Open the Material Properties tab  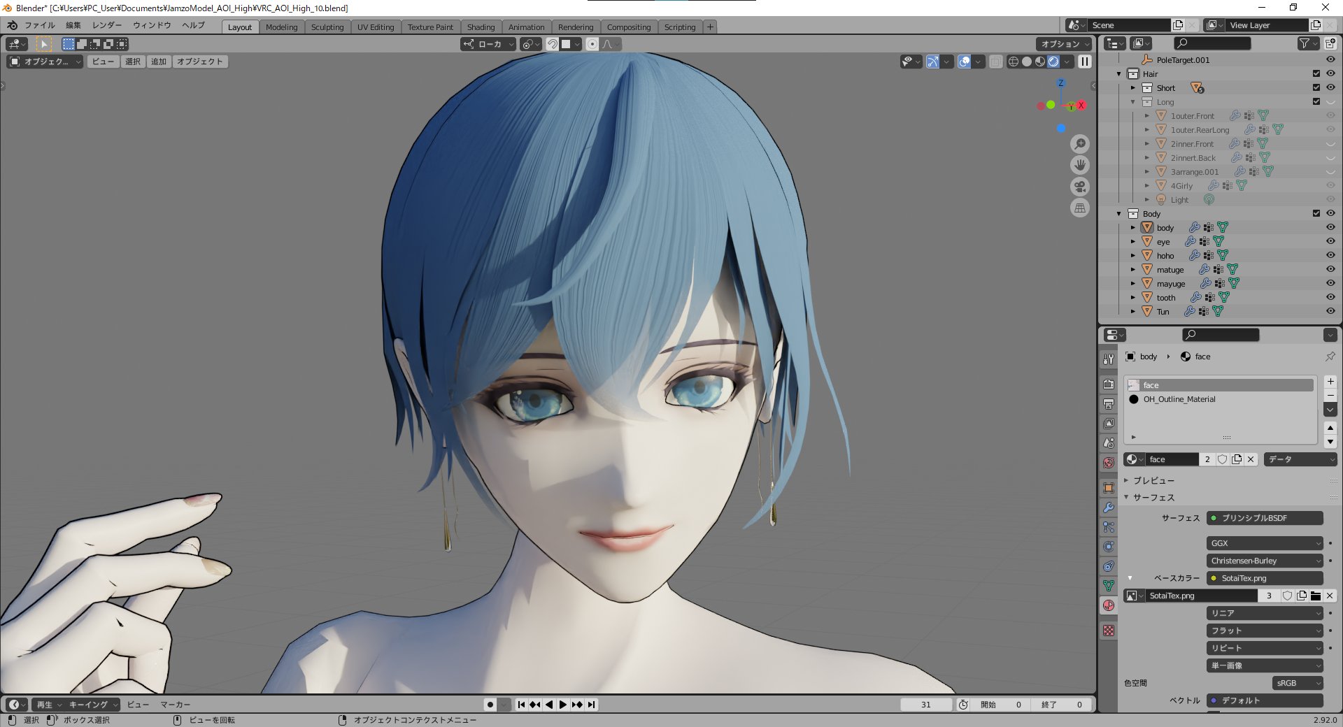[1109, 605]
